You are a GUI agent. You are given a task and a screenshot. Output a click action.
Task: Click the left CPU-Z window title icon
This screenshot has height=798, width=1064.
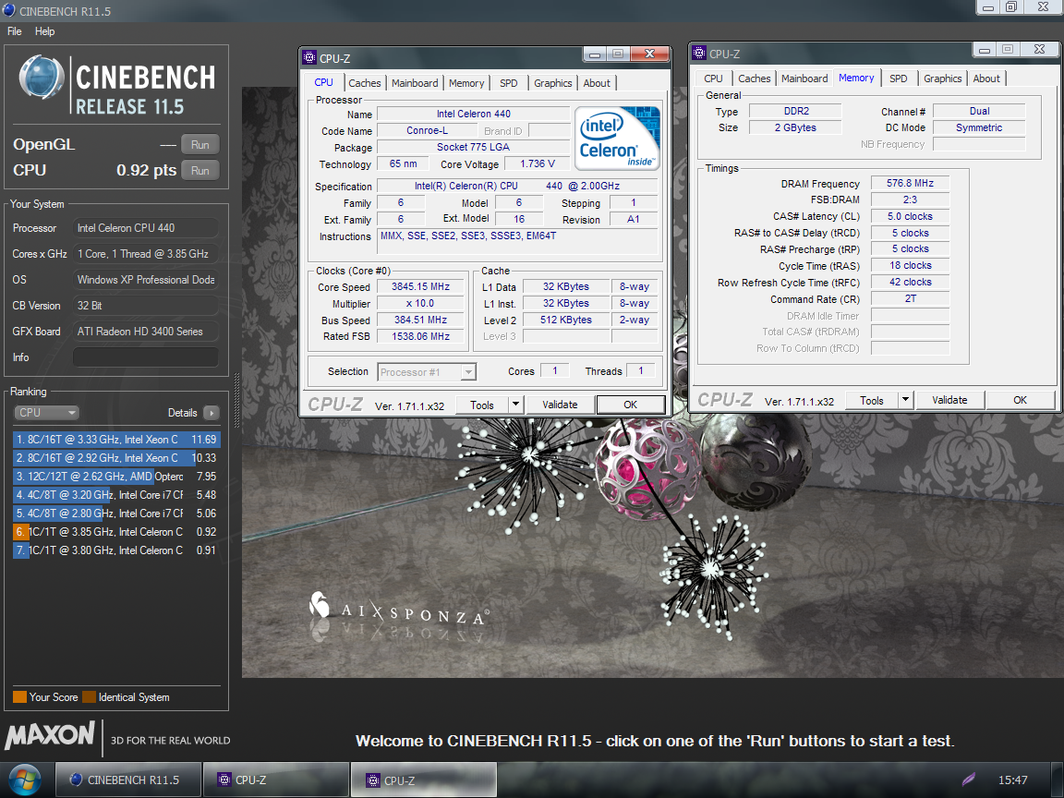click(x=309, y=57)
